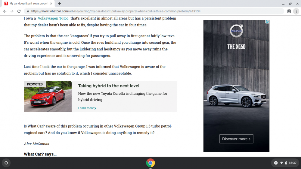301x169 pixels.
Task: Open 'Taking hybrid to the next level' headline
Action: 109,86
